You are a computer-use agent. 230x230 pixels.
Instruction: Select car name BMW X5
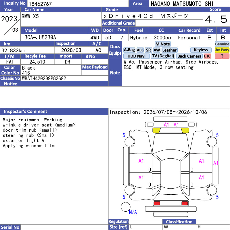(x=30, y=16)
